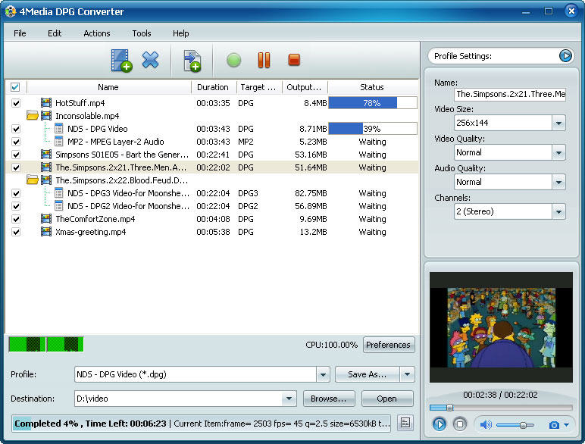Click the profile icon of MP2 - MPEG Layer-2 Audio

pos(58,142)
